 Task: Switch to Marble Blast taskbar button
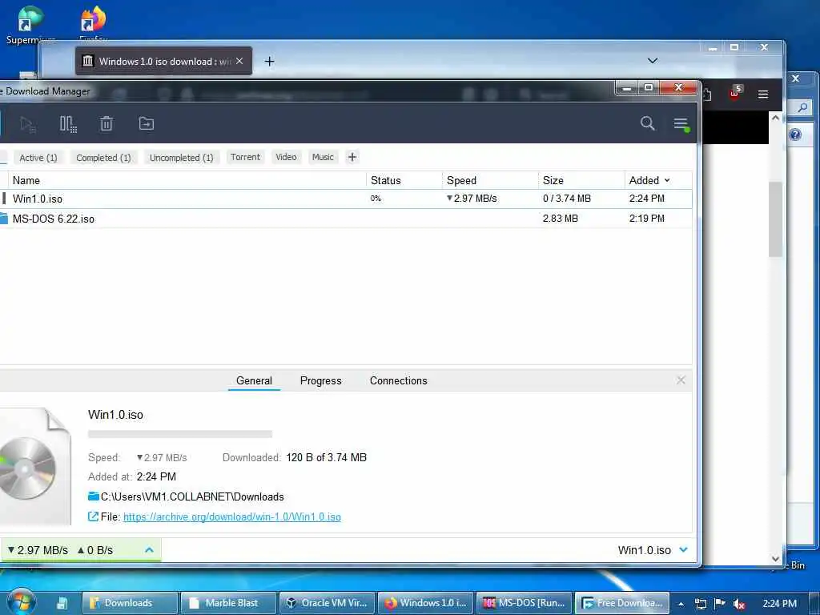[x=228, y=603]
